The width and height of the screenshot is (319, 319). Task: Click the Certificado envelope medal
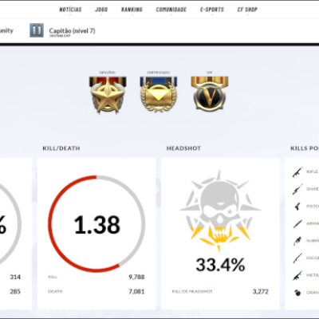tap(159, 94)
